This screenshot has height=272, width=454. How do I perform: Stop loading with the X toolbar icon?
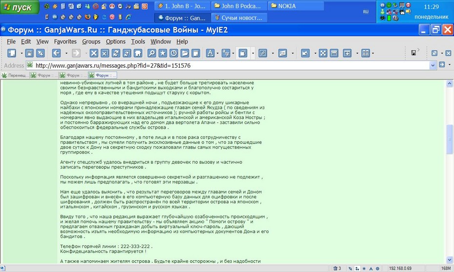point(94,53)
